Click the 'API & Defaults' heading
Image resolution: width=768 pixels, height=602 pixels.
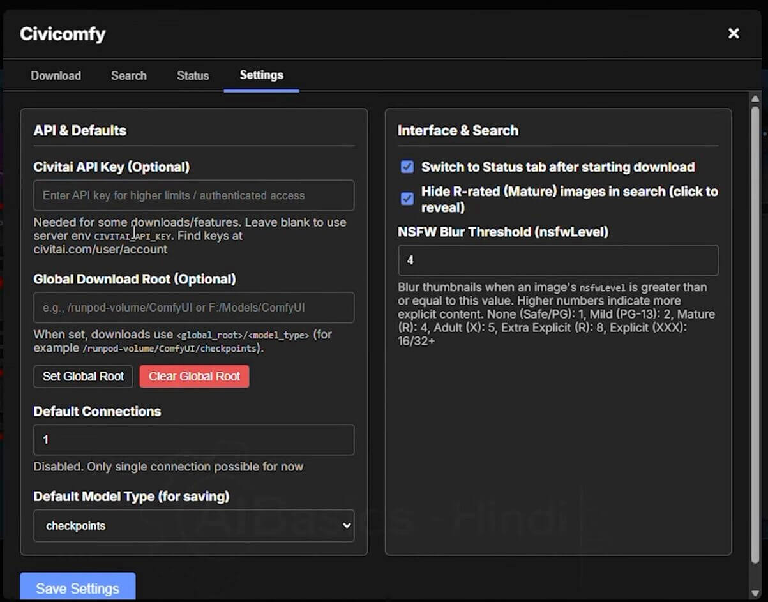tap(80, 130)
